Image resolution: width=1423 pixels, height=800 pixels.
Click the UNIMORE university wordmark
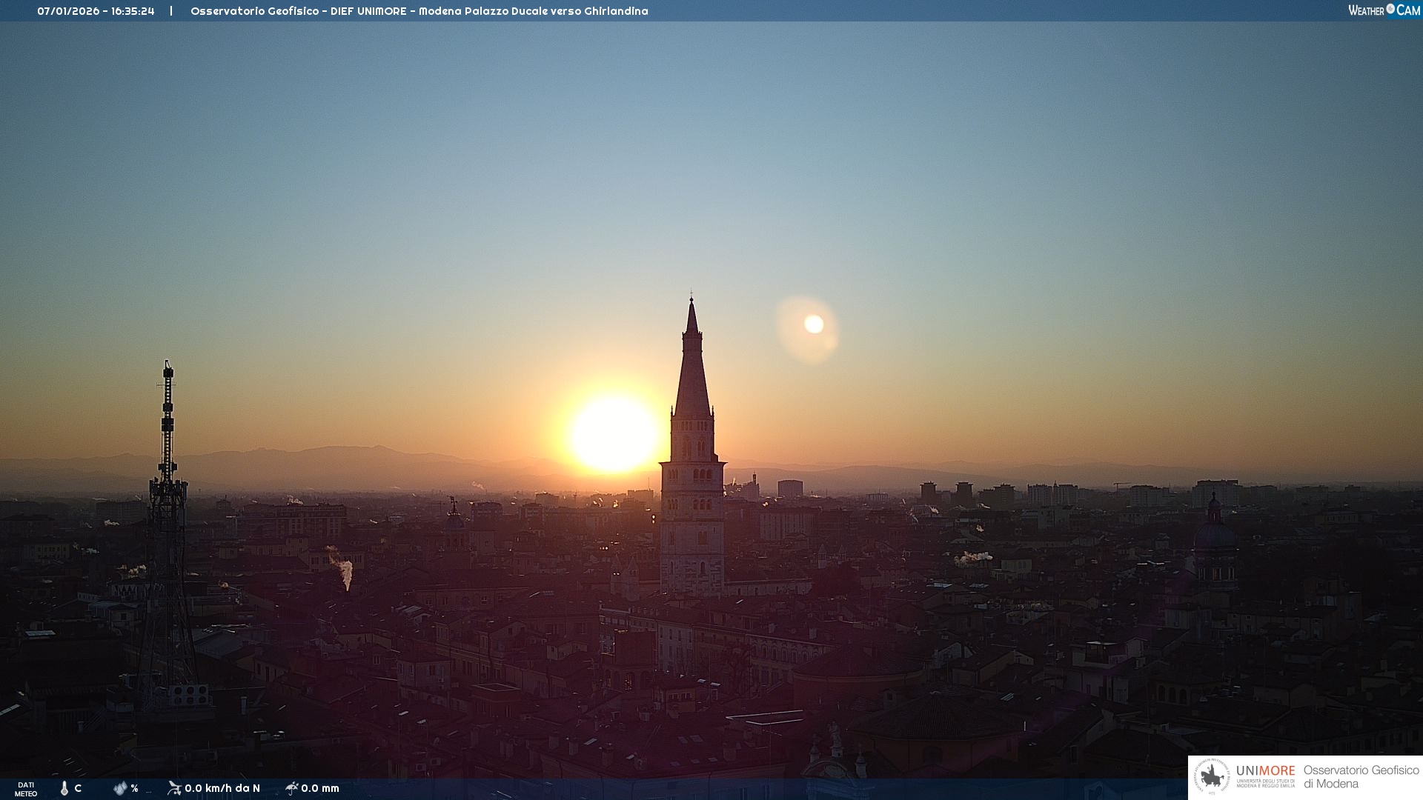point(1265,771)
